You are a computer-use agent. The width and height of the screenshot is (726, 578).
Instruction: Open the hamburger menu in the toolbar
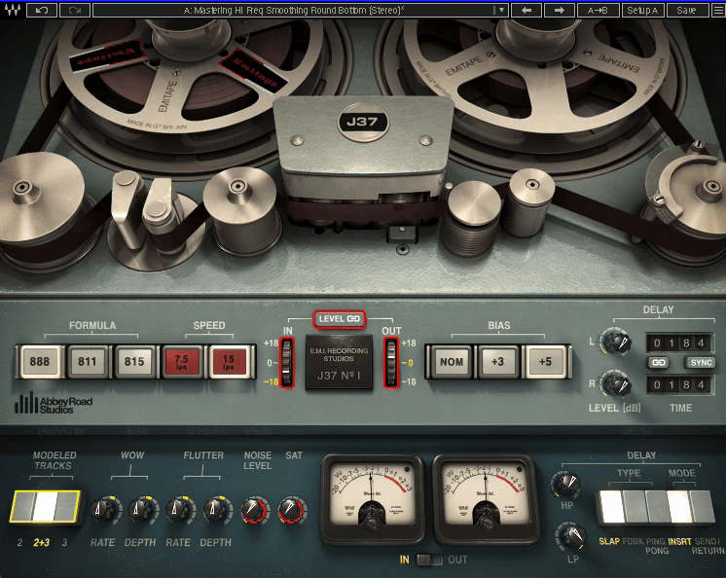[718, 10]
